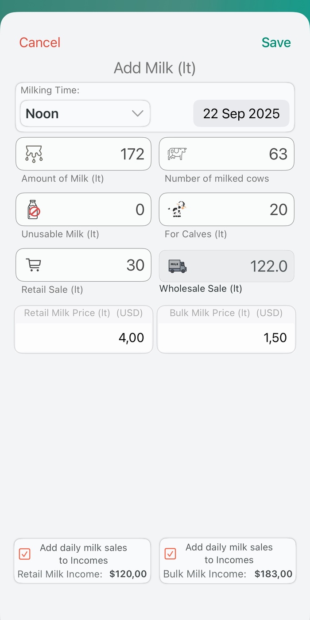Viewport: 310px width, 620px height.
Task: Tap the shopping cart Retail Sale icon
Action: point(34,265)
